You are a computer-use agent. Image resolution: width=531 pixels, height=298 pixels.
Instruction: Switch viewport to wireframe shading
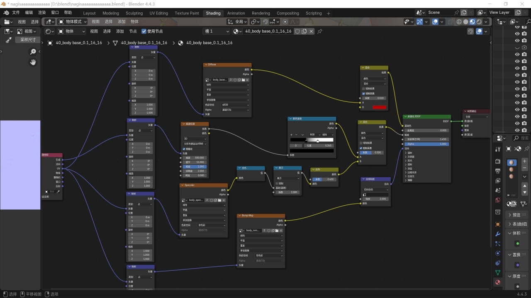click(459, 22)
